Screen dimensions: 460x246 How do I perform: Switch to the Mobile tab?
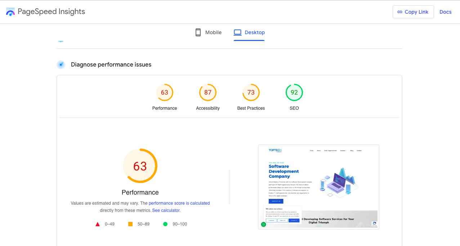pos(208,32)
